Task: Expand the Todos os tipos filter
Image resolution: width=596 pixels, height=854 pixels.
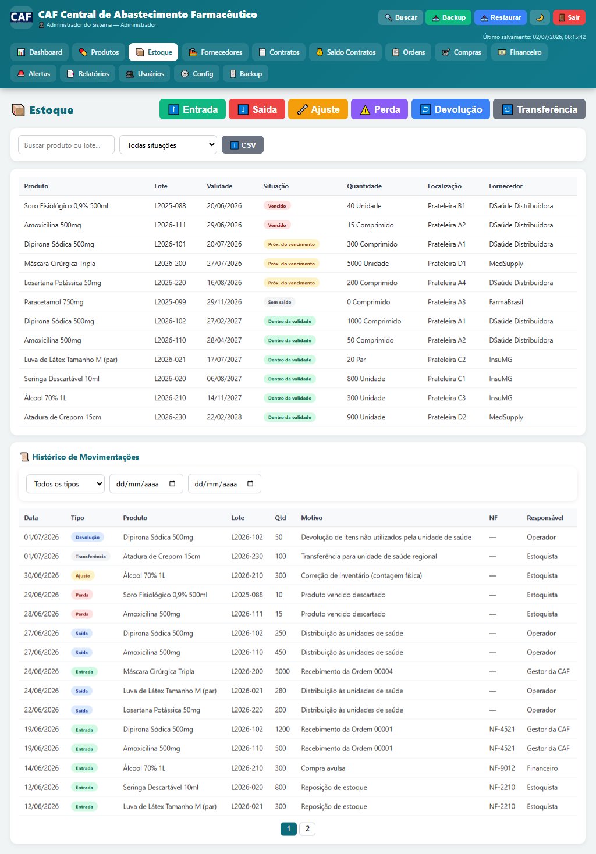Action: click(65, 483)
